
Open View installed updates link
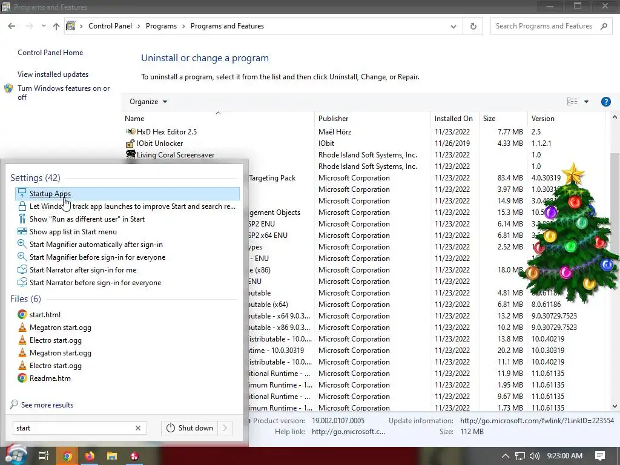53,74
